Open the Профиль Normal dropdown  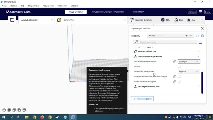pyautogui.click(x=170, y=36)
